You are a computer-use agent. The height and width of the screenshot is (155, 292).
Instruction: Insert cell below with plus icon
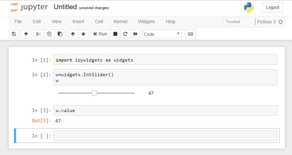pos(26,34)
